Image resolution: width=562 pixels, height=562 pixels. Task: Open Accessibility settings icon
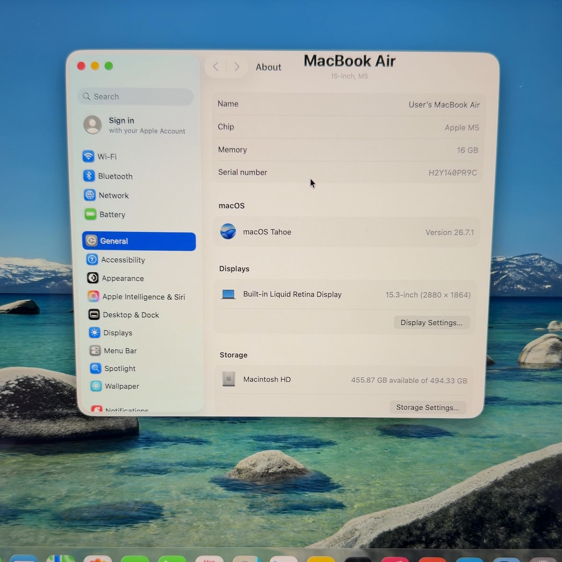[92, 259]
